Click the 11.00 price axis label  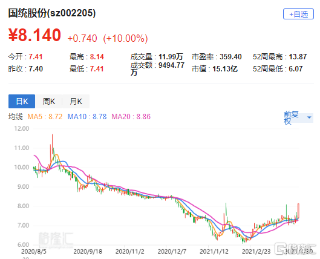[21, 148]
